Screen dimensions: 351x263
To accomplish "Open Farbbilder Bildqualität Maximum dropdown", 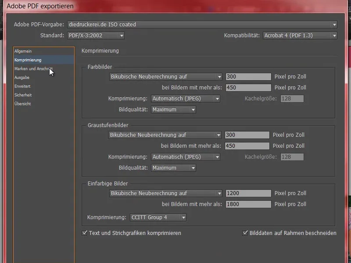I will (x=173, y=109).
